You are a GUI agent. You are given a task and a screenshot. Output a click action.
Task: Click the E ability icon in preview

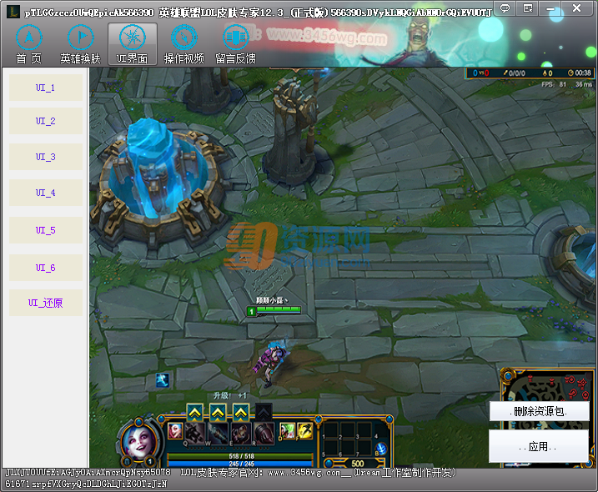pyautogui.click(x=241, y=433)
